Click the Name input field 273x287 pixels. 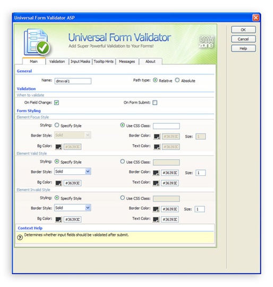click(x=73, y=81)
